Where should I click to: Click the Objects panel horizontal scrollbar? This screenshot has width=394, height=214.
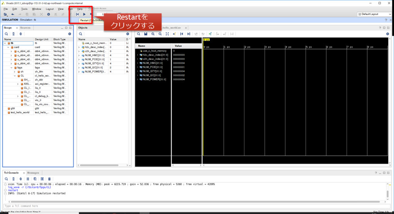click(99, 165)
